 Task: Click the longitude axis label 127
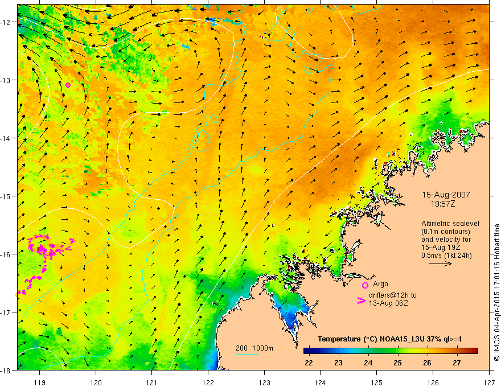[489, 382]
